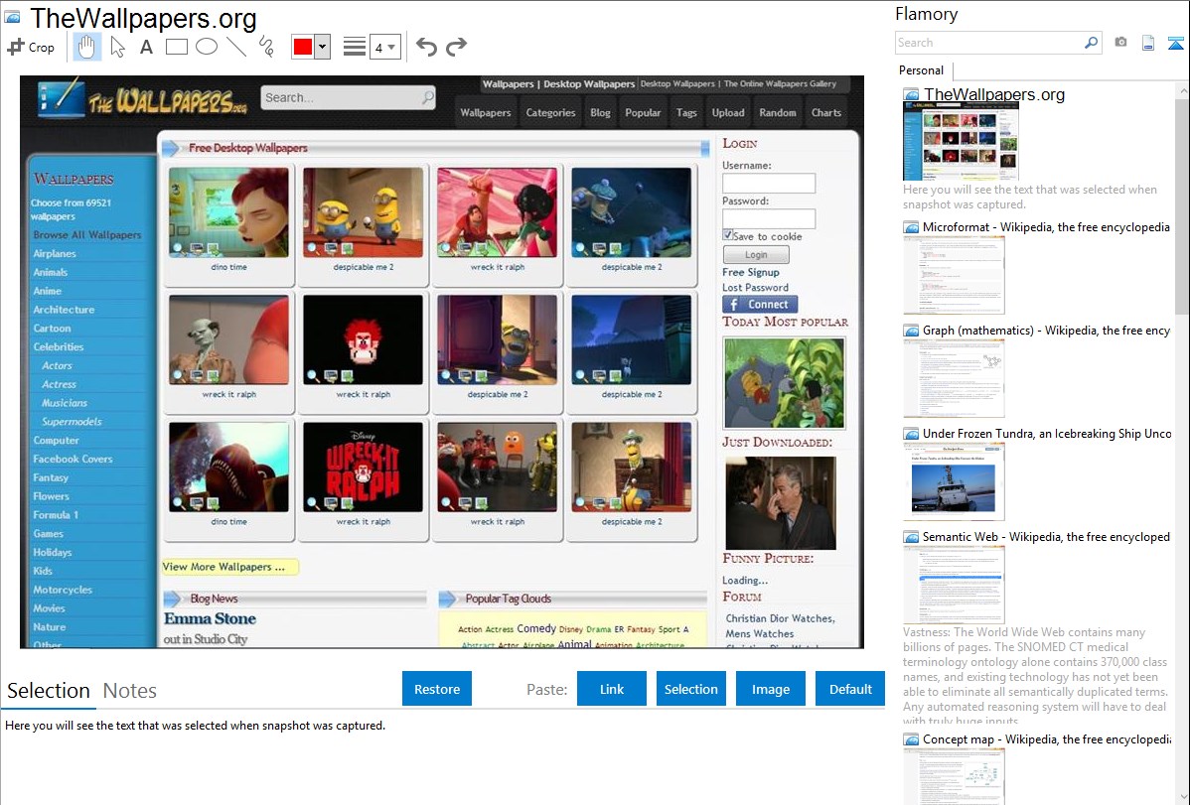This screenshot has width=1190, height=805.
Task: Open the Random menu item
Action: [x=777, y=112]
